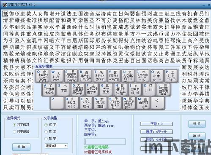
Task: Click the B key on Wubi keyboard
Action: tap(115, 103)
